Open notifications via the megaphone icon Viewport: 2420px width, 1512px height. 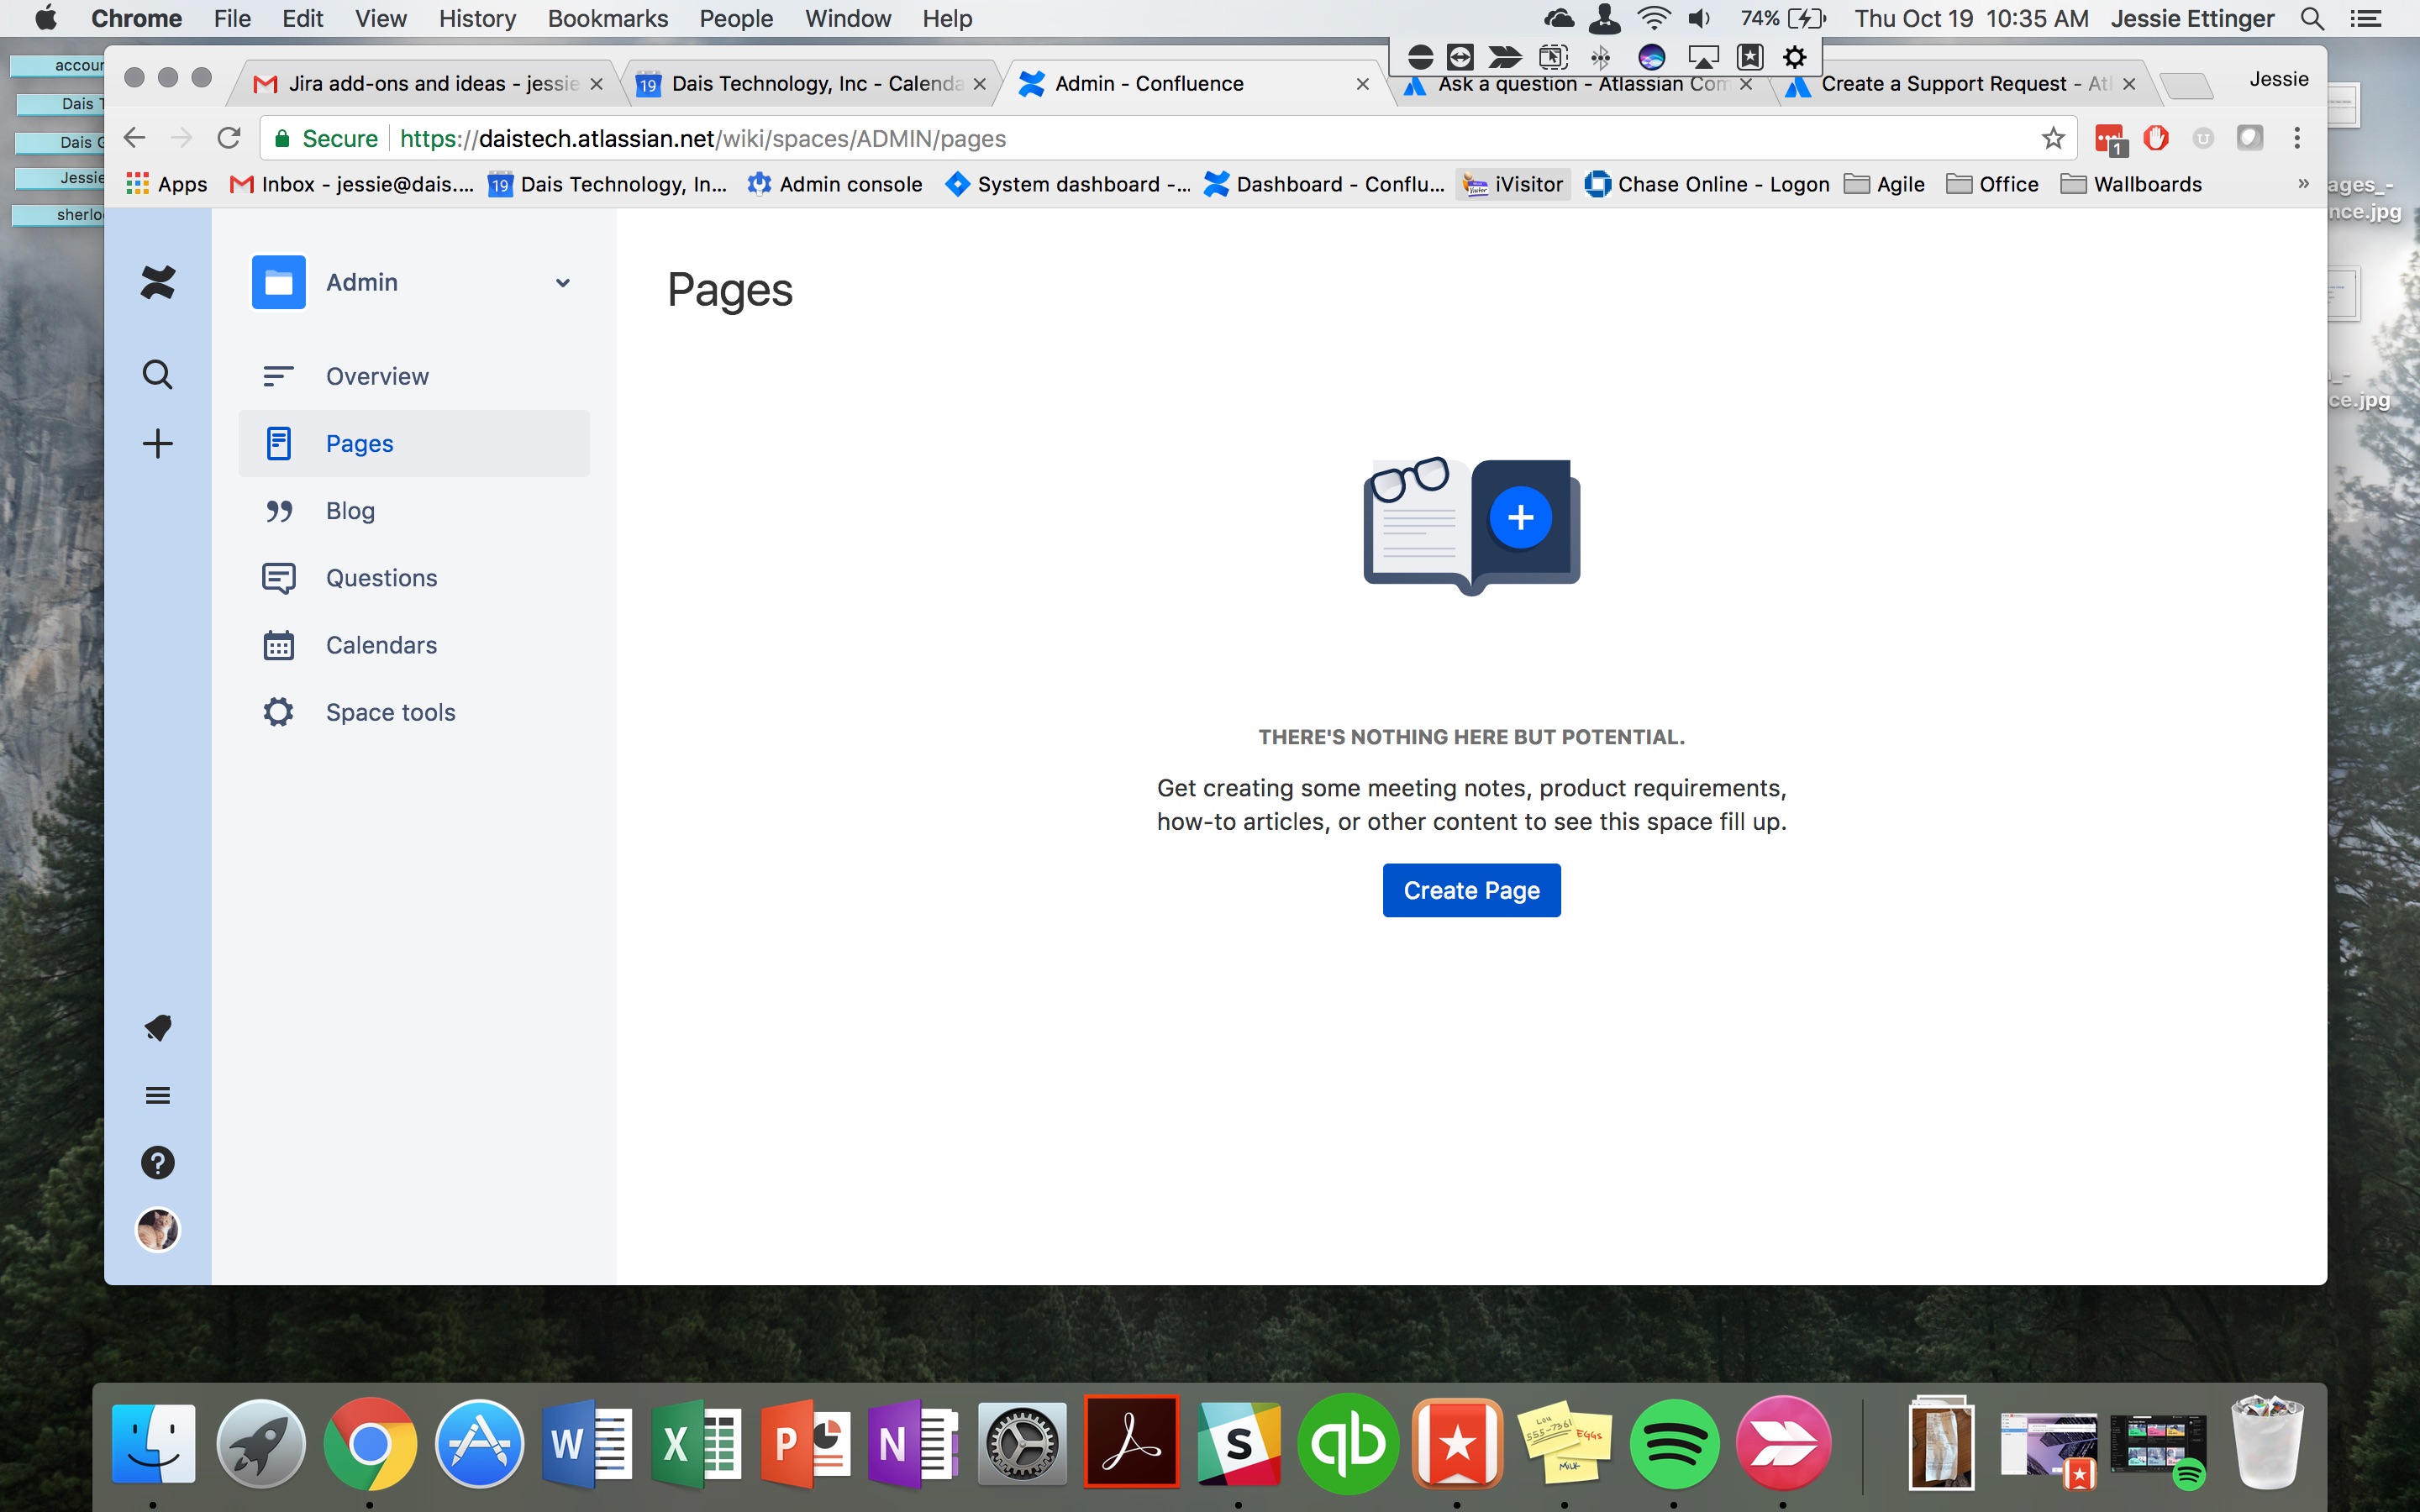(x=158, y=1028)
